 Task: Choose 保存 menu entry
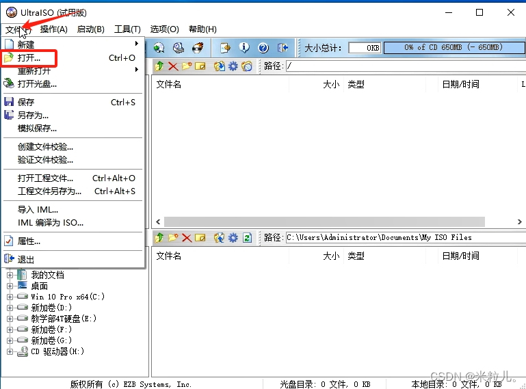pyautogui.click(x=73, y=103)
